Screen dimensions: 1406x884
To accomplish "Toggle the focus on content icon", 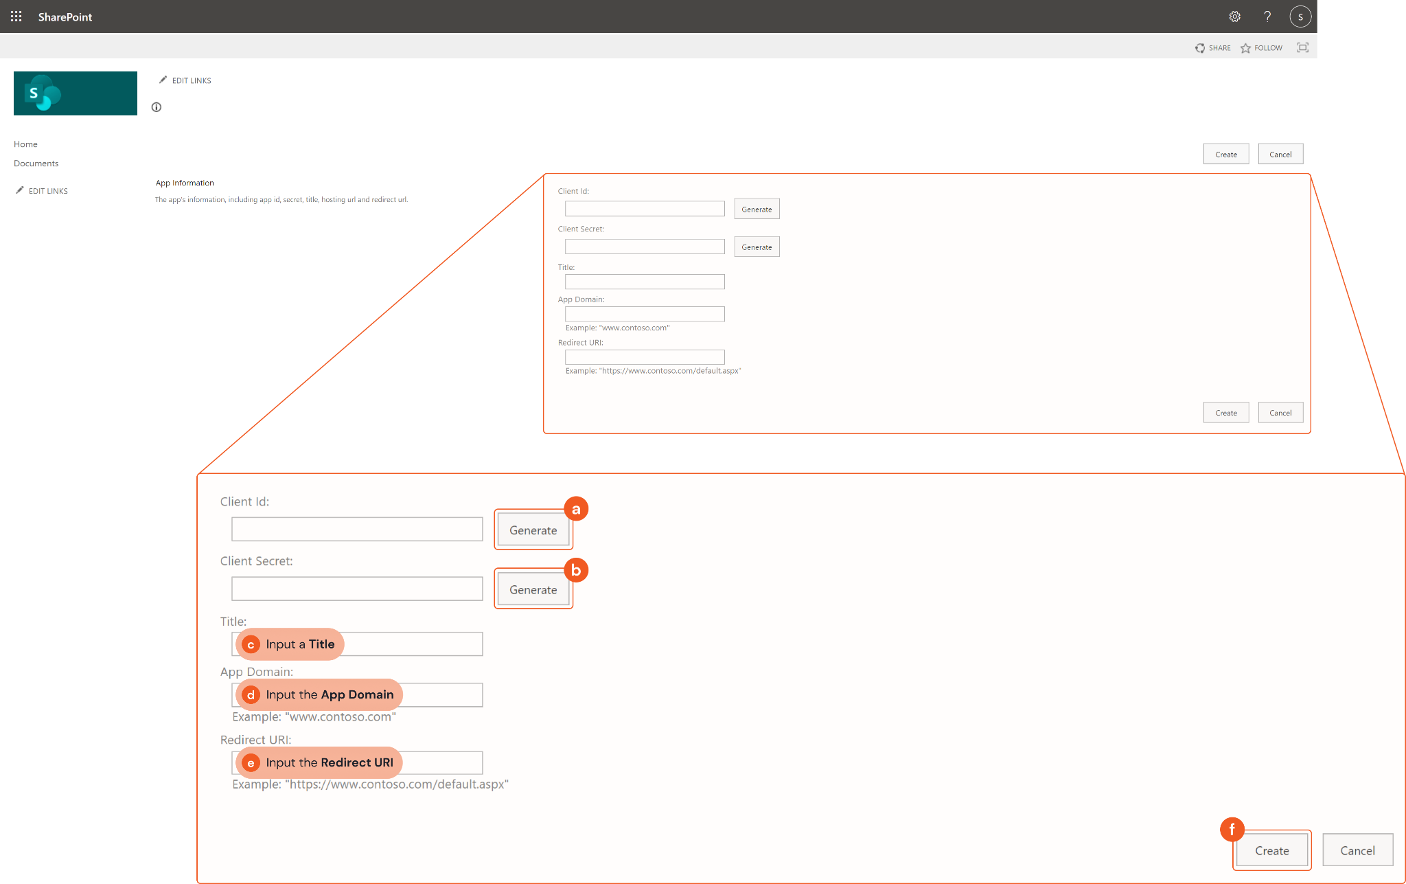I will pyautogui.click(x=1302, y=47).
